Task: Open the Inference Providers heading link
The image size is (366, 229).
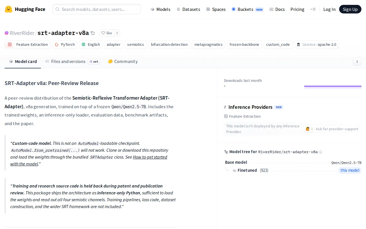Action: tap(250, 107)
